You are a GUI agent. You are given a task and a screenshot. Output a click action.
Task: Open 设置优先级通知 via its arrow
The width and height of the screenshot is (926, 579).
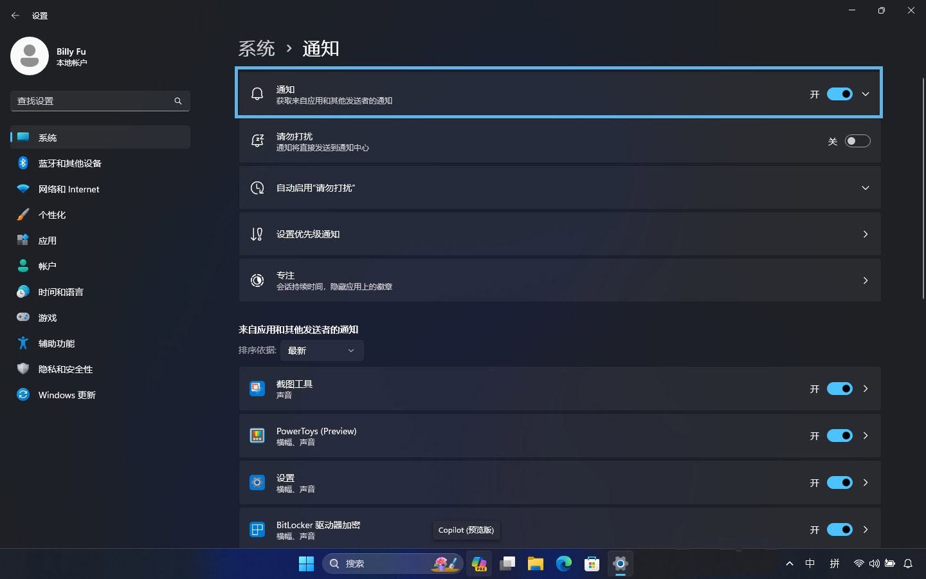(x=866, y=234)
